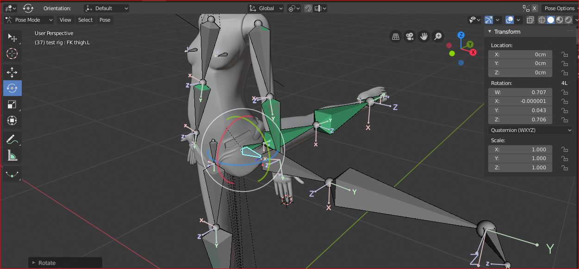Zoom the view with the magnifier icon
Viewport: 579px width, 269px height.
coord(437,36)
